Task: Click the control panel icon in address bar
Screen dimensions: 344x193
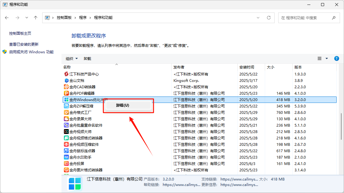Action: point(47,18)
